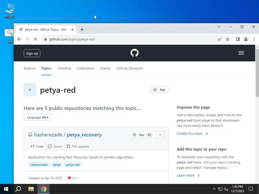
Task: Switch to the Trending tab
Action: click(64, 68)
